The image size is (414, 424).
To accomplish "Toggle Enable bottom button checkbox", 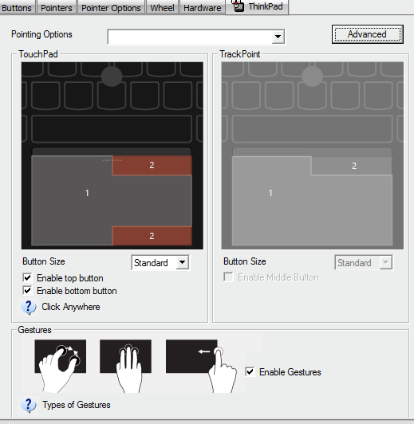I will 27,291.
